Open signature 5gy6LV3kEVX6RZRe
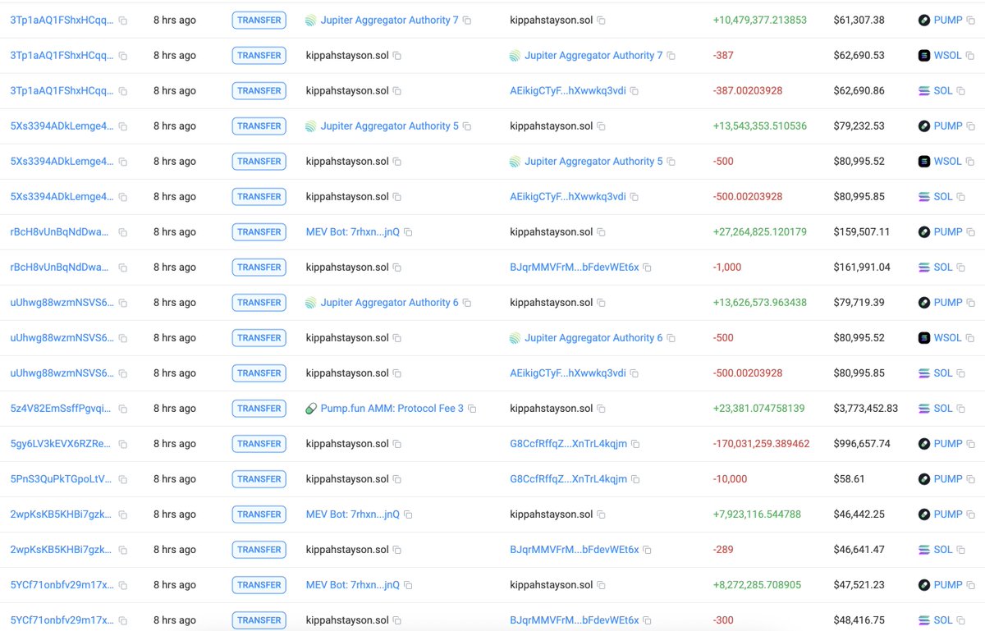 click(60, 444)
